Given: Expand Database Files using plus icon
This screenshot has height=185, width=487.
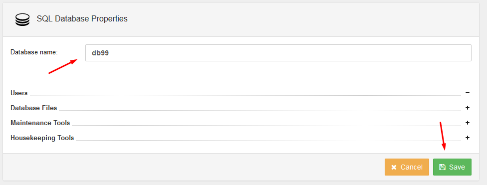Looking at the screenshot, I should coord(468,108).
